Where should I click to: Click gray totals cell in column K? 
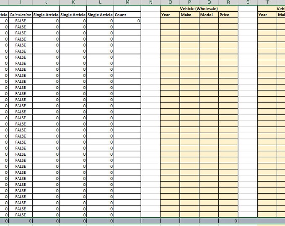coord(73,221)
